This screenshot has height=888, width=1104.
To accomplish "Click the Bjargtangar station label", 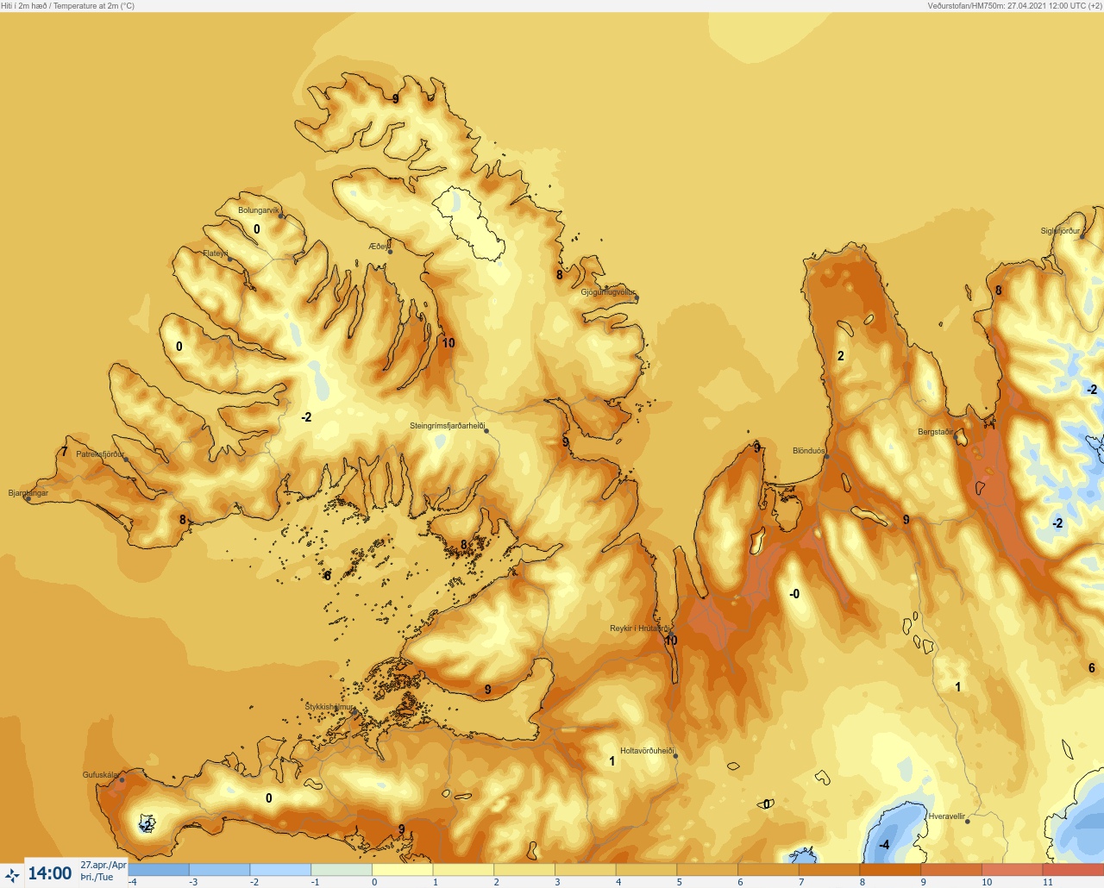I will (28, 493).
